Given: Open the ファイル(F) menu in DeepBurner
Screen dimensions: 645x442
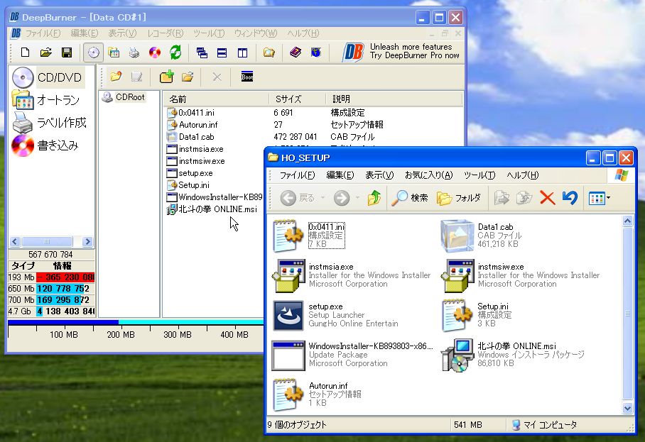Looking at the screenshot, I should pyautogui.click(x=43, y=33).
